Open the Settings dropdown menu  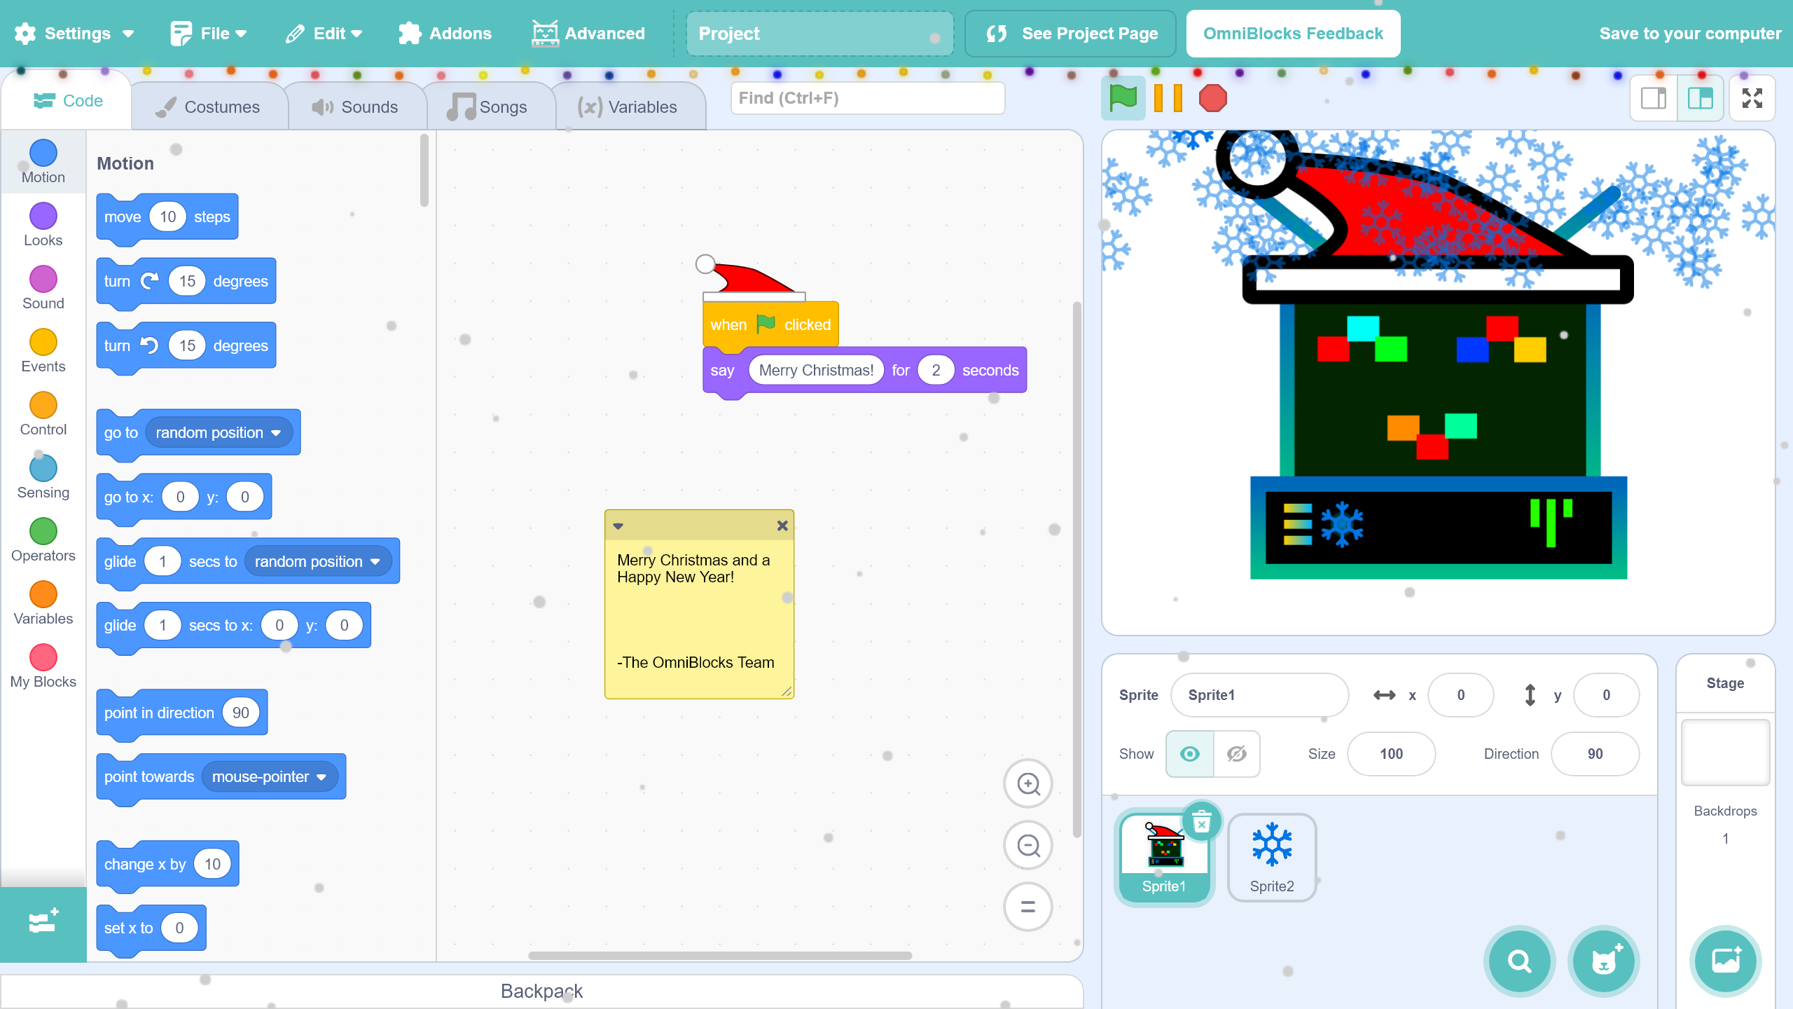pyautogui.click(x=74, y=34)
